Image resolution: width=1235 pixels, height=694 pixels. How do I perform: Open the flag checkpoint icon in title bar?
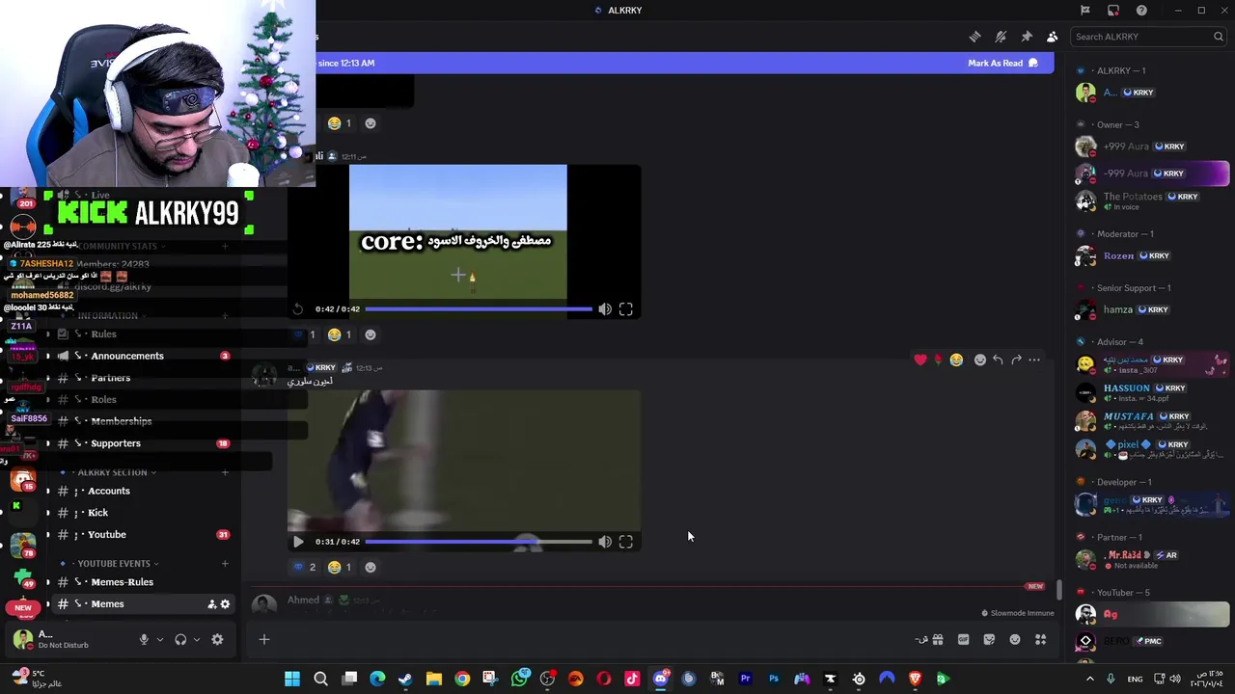[1084, 11]
